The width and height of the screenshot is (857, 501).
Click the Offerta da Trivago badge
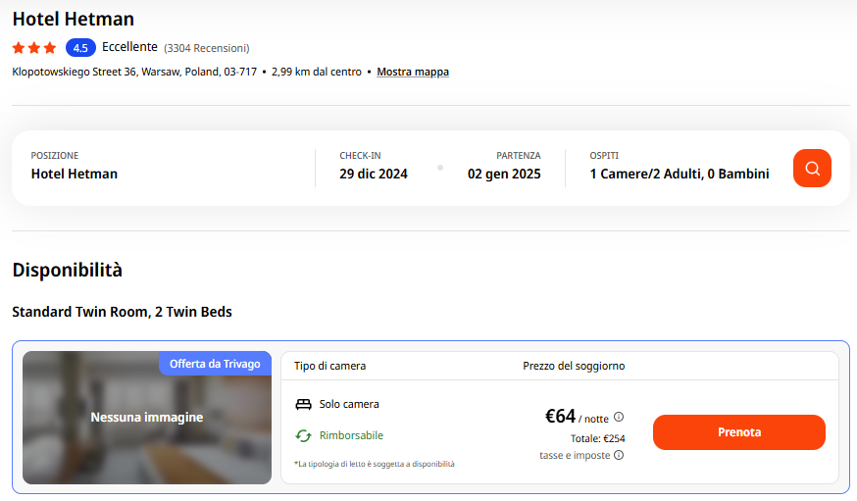point(215,364)
